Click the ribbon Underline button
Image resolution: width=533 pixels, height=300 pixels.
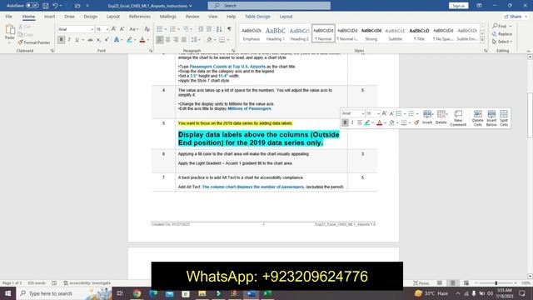pos(77,40)
